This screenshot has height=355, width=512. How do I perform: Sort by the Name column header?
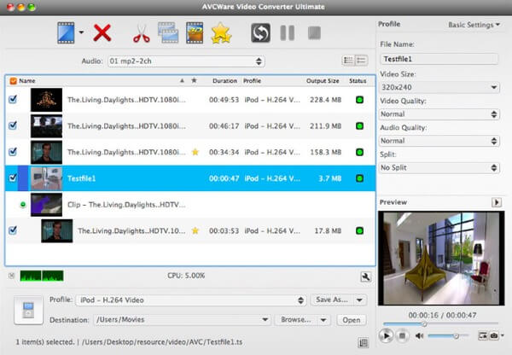coord(27,81)
